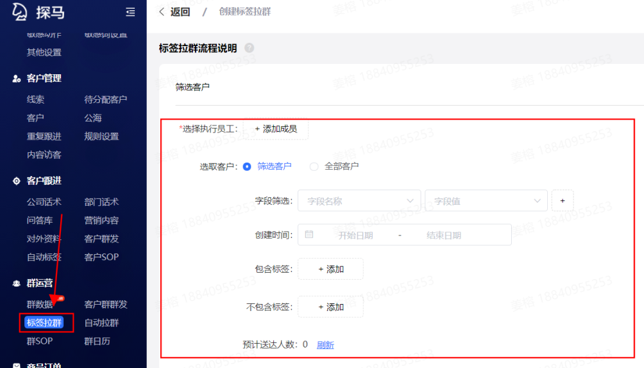Click 添加 button for 包含标签
Image resolution: width=644 pixels, height=368 pixels.
coord(330,269)
